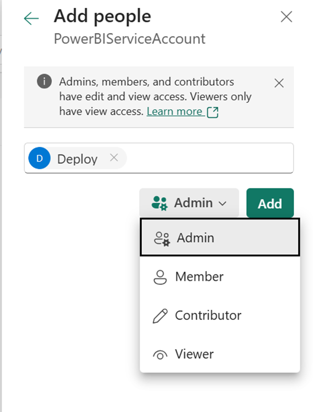The image size is (313, 412).
Task: Click the person icon beside Member
Action: pos(160,277)
